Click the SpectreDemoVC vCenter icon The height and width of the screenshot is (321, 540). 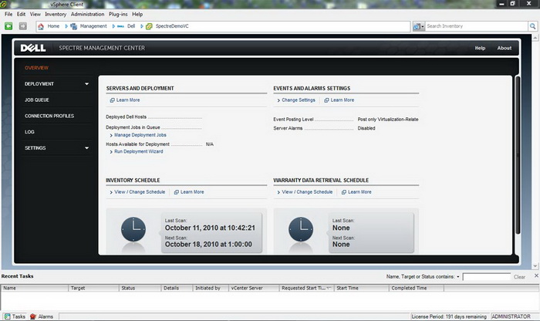[149, 26]
